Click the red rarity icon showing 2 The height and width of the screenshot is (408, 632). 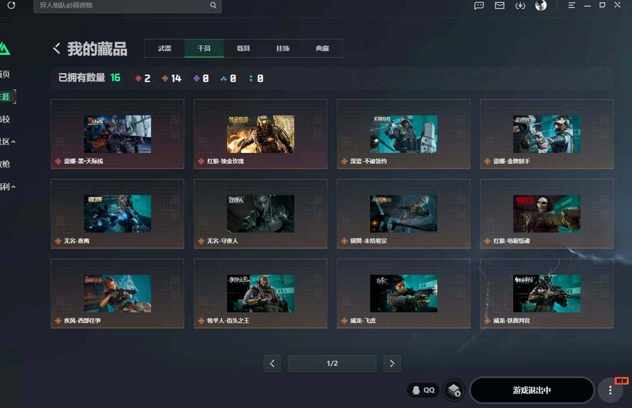pos(138,78)
